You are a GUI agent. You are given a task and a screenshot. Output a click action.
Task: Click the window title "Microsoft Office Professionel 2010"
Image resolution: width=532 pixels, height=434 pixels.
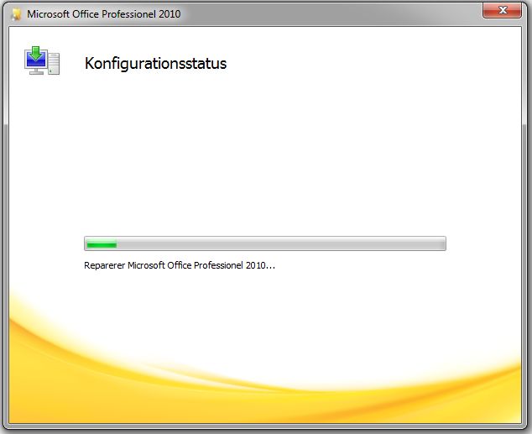tap(103, 14)
